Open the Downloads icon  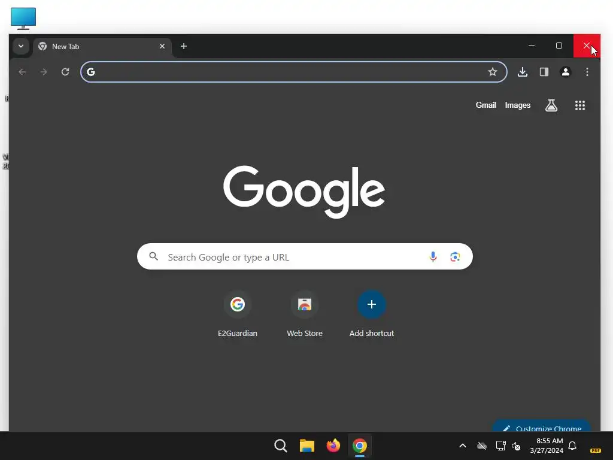click(x=522, y=72)
